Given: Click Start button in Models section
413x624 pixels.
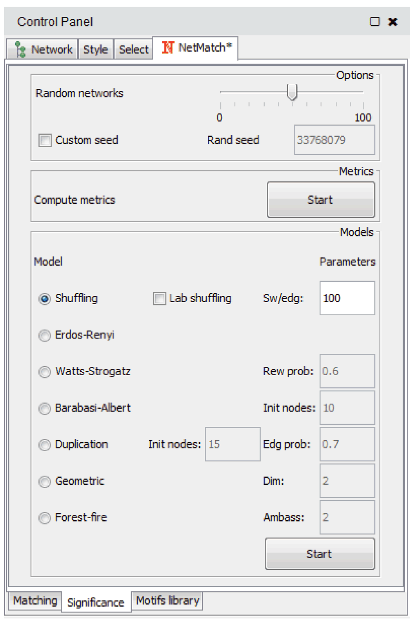Looking at the screenshot, I should point(320,554).
